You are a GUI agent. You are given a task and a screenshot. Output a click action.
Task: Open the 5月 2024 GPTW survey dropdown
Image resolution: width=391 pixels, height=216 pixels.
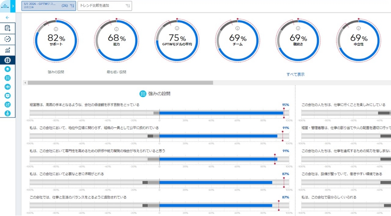click(48, 6)
